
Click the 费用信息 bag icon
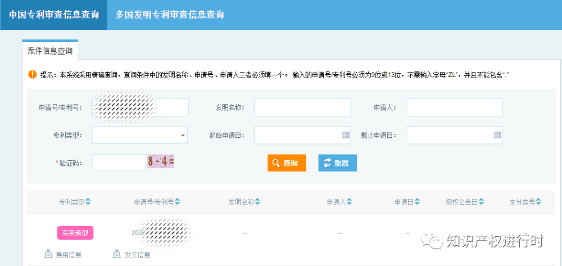click(48, 254)
